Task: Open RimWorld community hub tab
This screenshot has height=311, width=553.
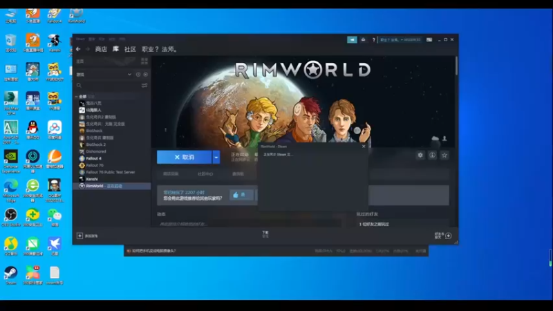Action: pos(205,174)
